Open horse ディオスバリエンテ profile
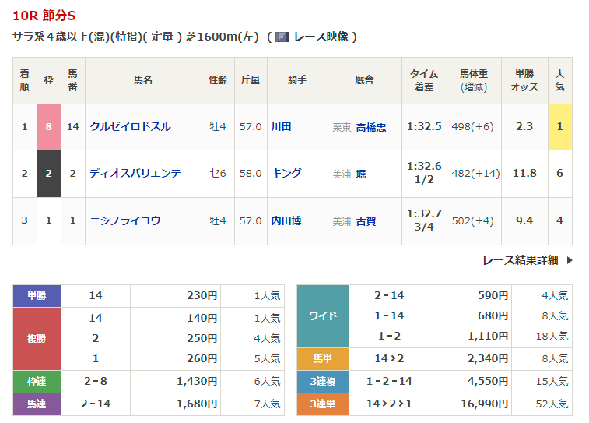589x423 pixels. point(135,174)
